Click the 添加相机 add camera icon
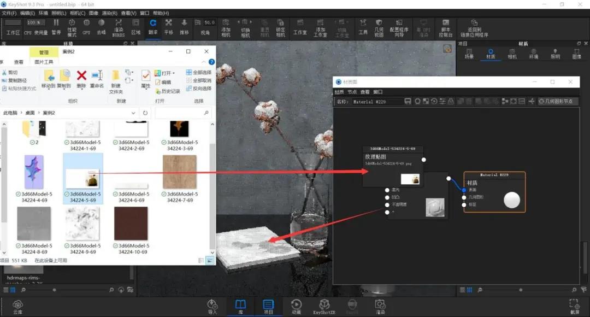 [x=226, y=28]
